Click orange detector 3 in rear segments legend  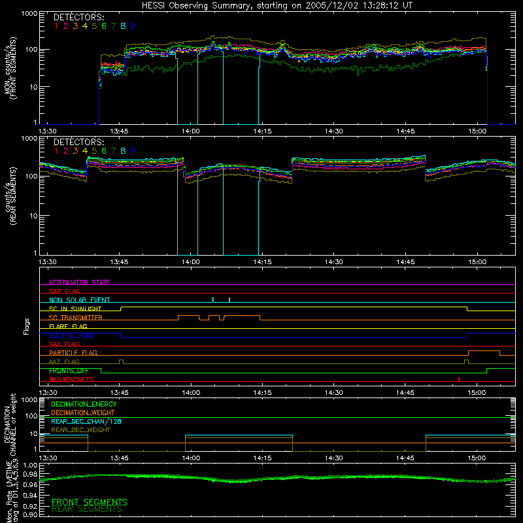[75, 151]
